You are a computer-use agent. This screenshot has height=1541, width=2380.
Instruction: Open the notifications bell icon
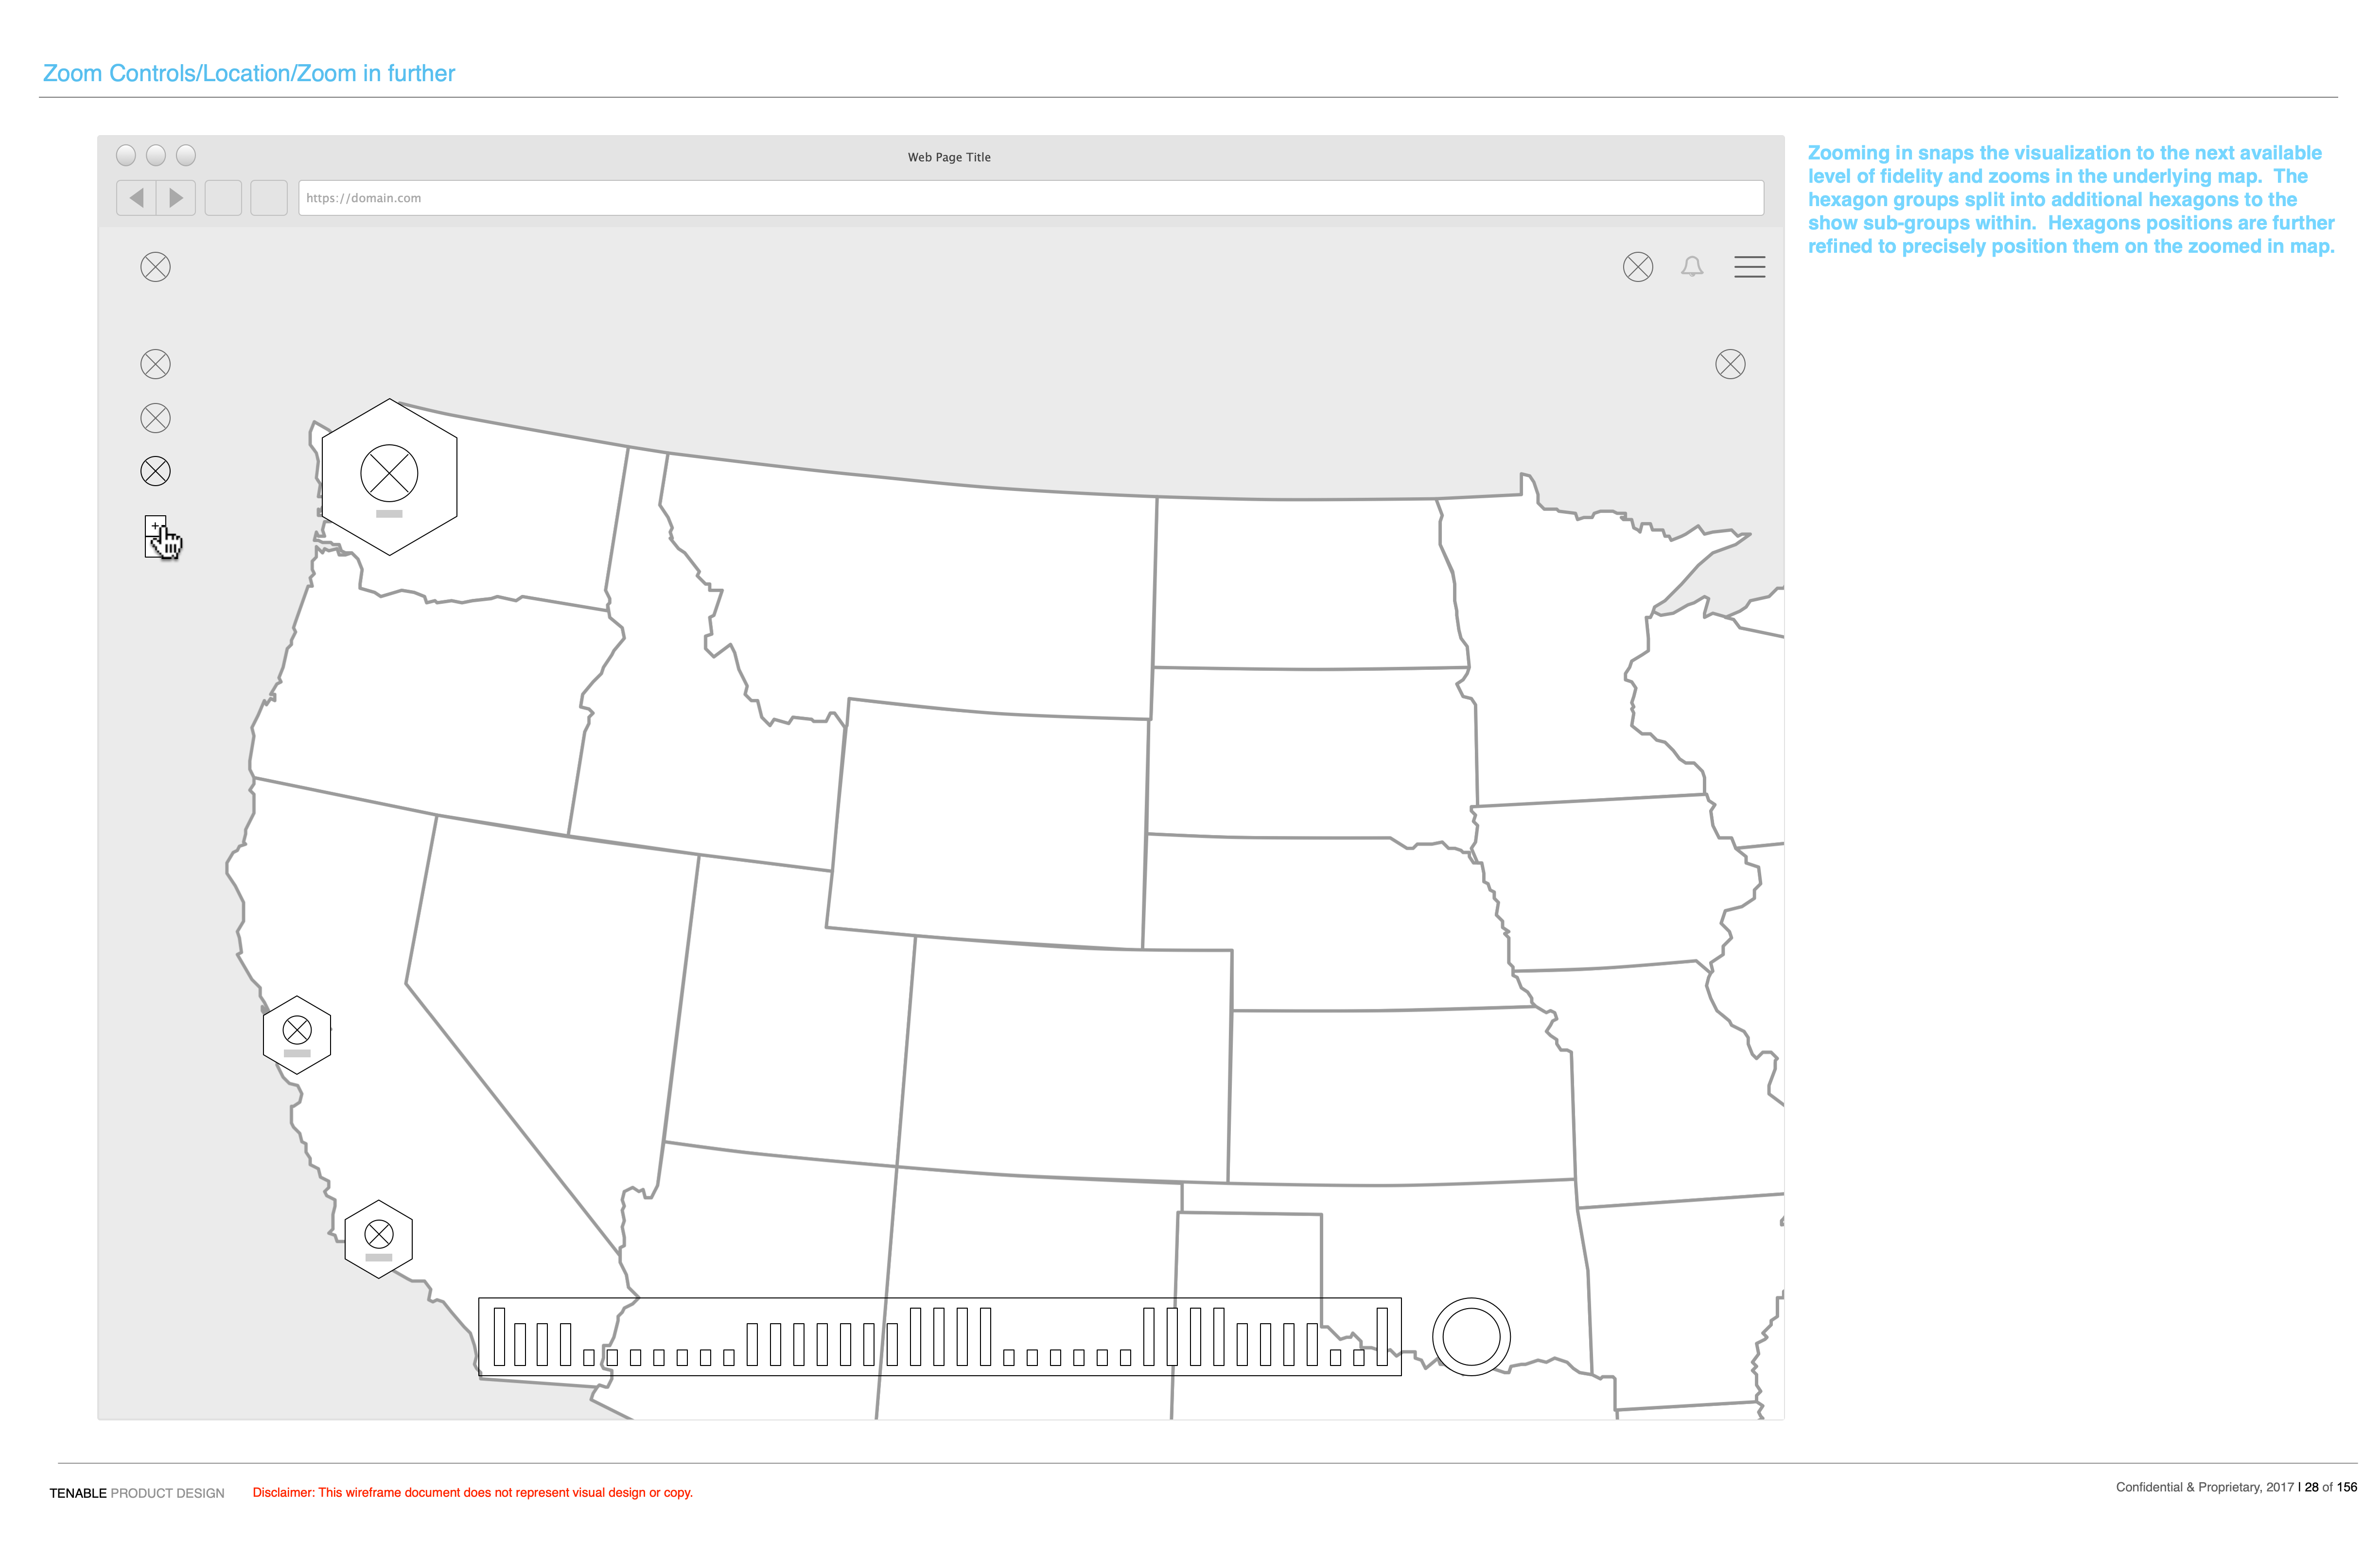(x=1691, y=267)
